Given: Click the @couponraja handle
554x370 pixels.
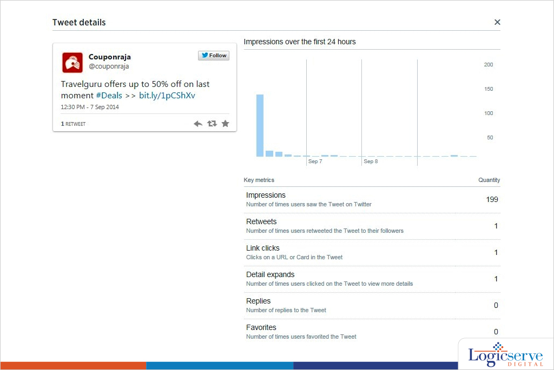Looking at the screenshot, I should (108, 66).
